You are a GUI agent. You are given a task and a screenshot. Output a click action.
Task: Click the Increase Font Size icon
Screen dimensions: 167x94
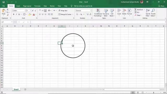point(33,10)
